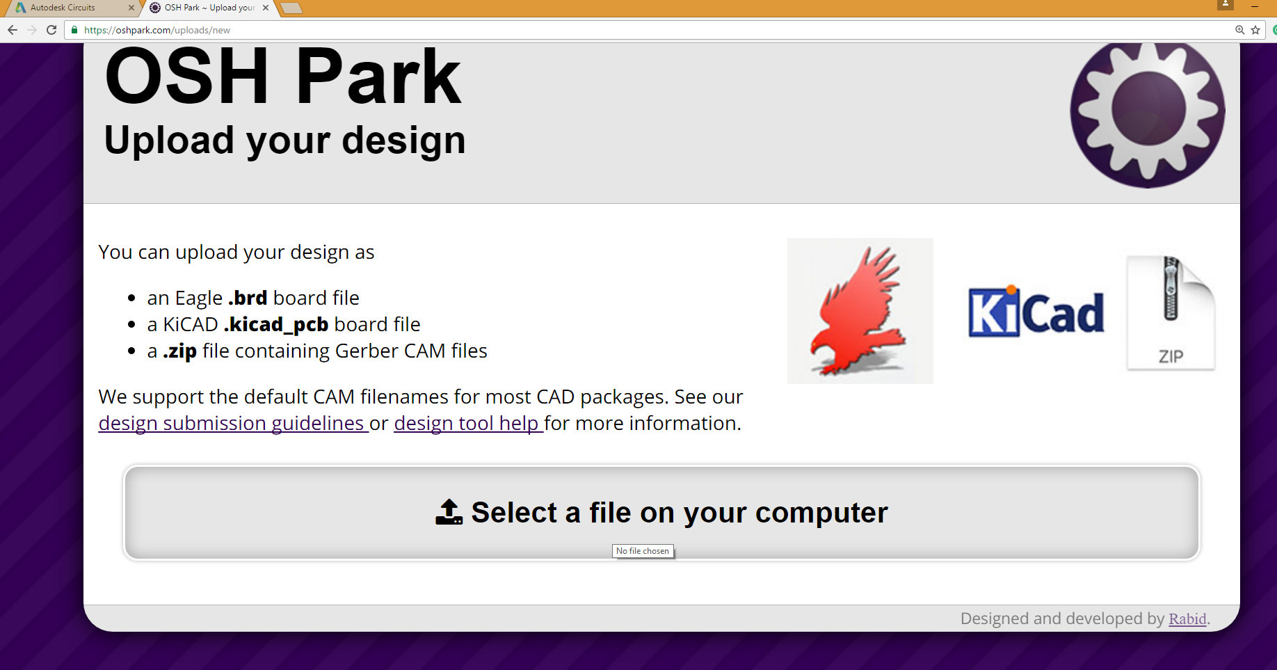The image size is (1277, 670).
Task: Open the zoom magnifier icon in address bar
Action: point(1239,30)
